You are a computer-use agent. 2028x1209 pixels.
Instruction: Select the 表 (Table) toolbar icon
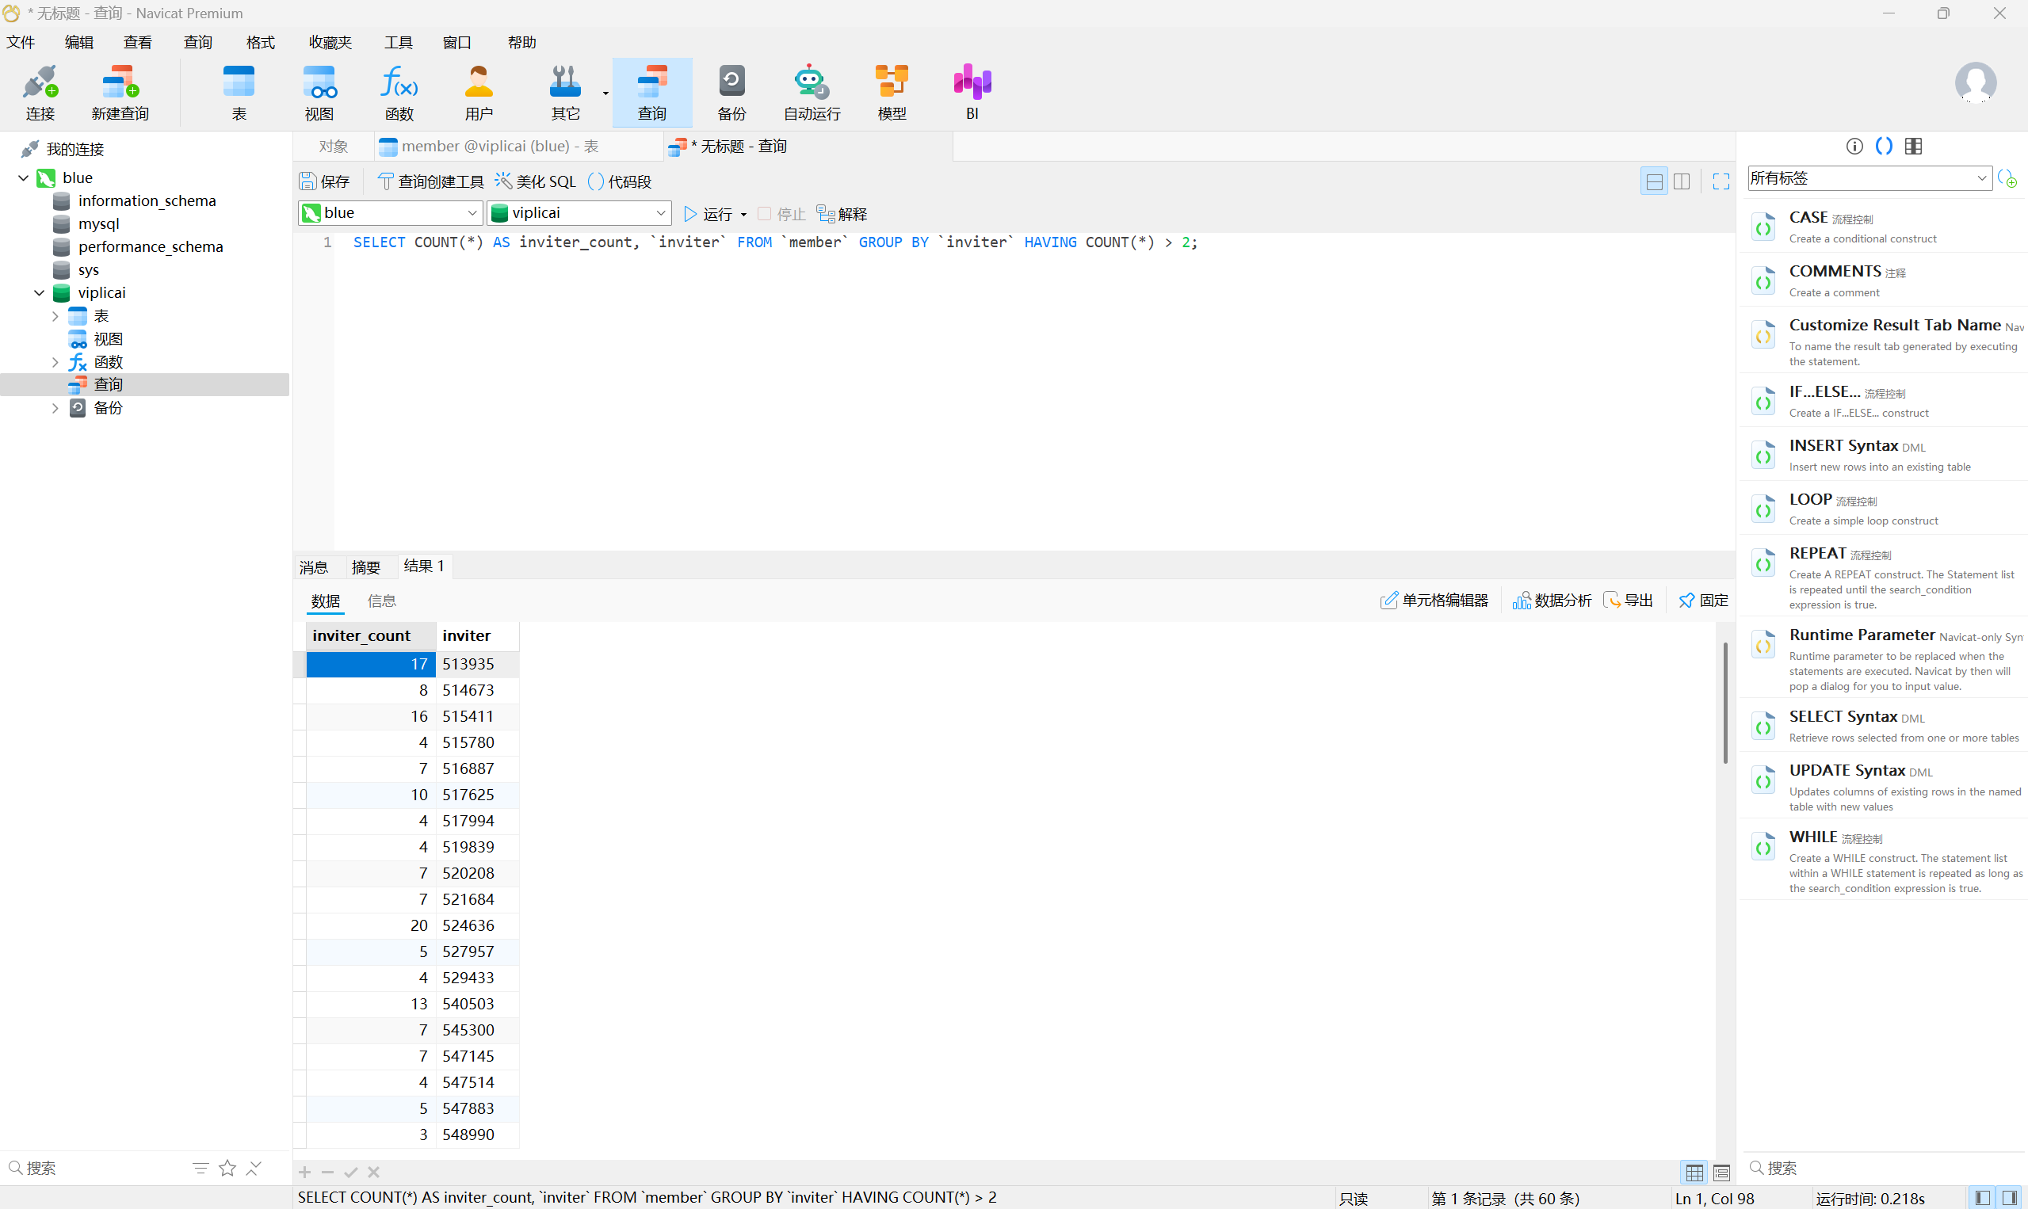click(239, 92)
